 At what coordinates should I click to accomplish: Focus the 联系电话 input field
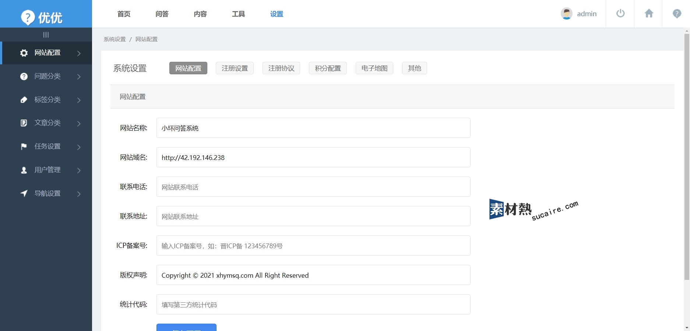[x=313, y=187]
